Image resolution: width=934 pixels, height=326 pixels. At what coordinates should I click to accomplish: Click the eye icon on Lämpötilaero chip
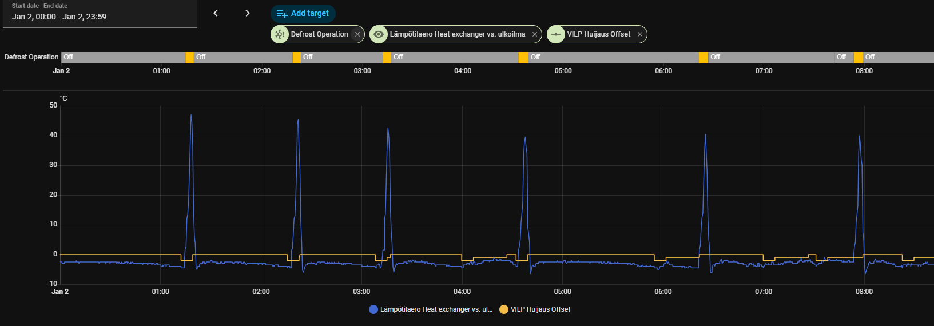[x=379, y=34]
